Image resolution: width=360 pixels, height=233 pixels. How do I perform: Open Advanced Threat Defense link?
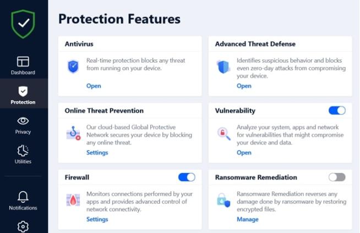(244, 86)
